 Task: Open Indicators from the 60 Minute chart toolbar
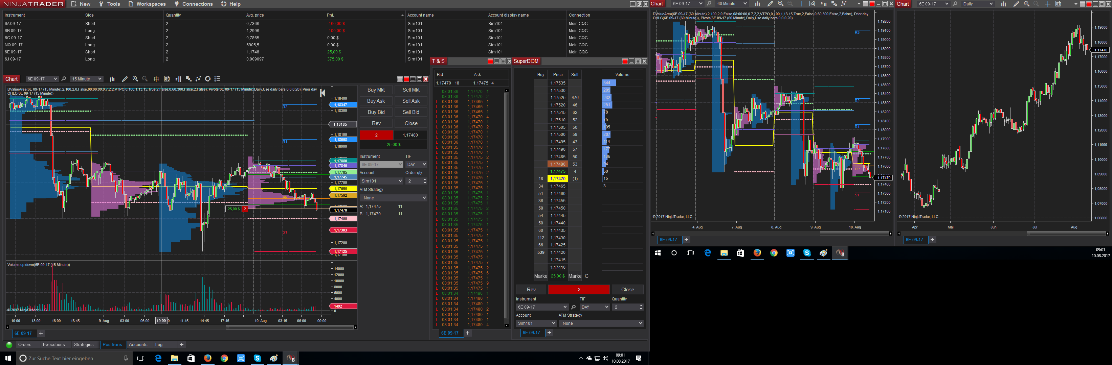(x=834, y=4)
